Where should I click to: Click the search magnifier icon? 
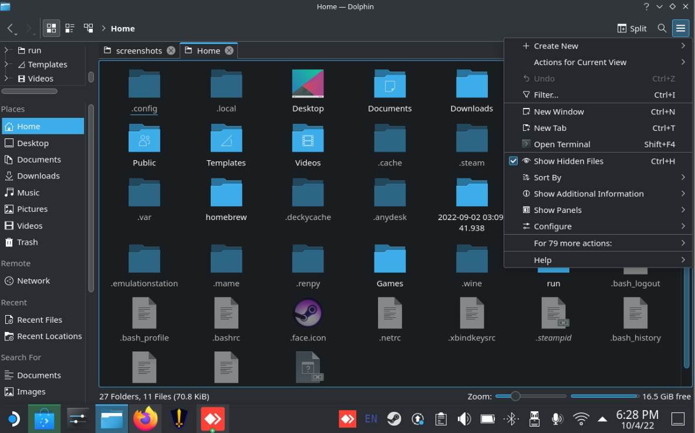[x=662, y=28]
